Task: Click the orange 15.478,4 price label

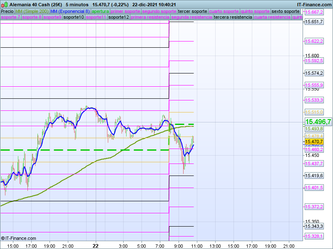Action: coord(314,136)
